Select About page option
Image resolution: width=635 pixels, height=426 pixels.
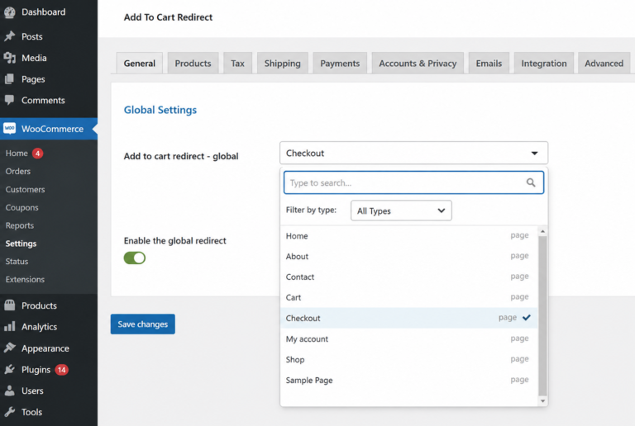click(x=409, y=256)
